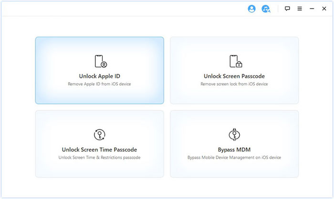Click the music search iTunes icon
The height and width of the screenshot is (199, 334).
[266, 9]
